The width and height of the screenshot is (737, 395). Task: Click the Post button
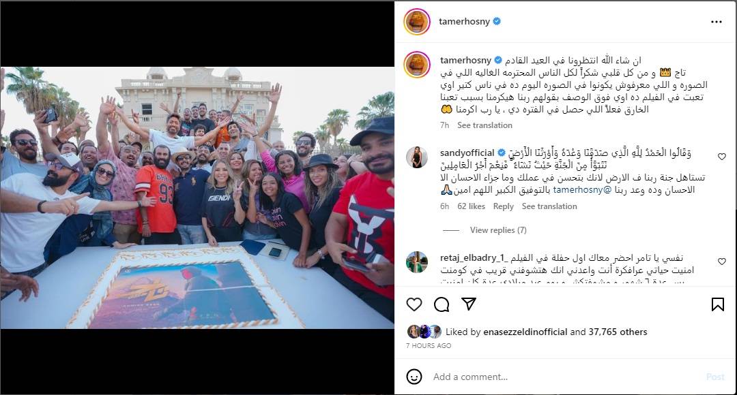(715, 377)
